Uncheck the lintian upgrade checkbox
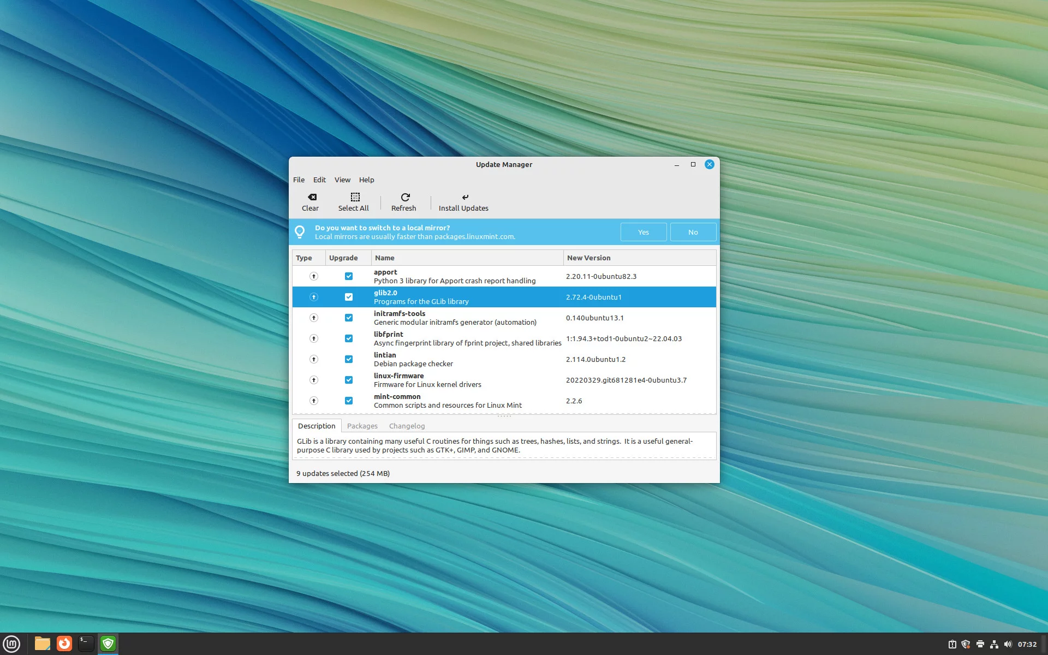Image resolution: width=1048 pixels, height=655 pixels. point(349,359)
